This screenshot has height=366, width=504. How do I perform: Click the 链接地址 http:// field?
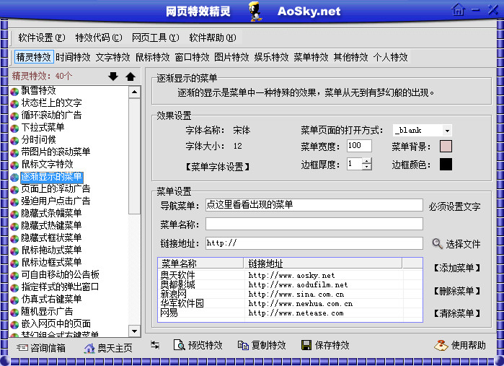(314, 243)
